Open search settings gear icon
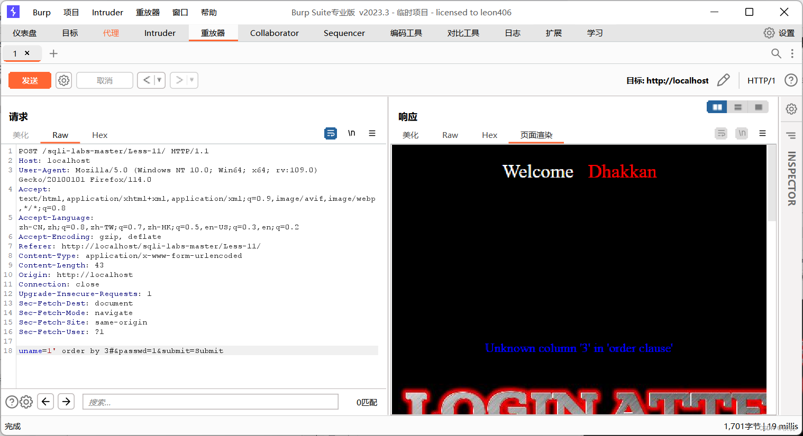Screen dimensions: 803x436 click(x=26, y=402)
